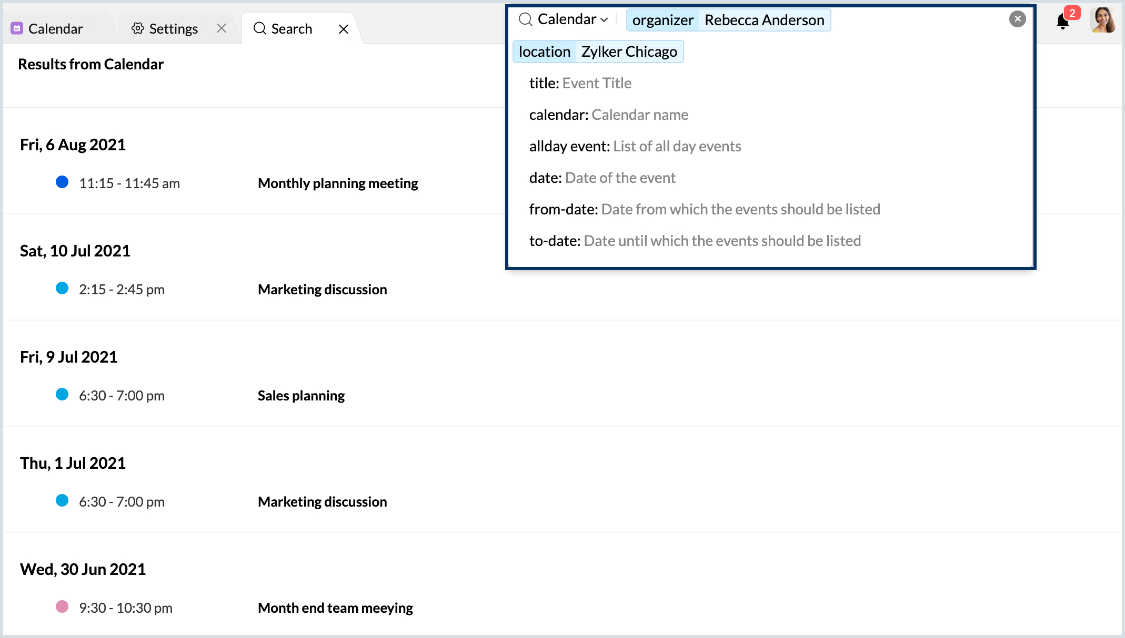This screenshot has height=638, width=1125.
Task: Switch to the Settings tab
Action: [x=173, y=29]
